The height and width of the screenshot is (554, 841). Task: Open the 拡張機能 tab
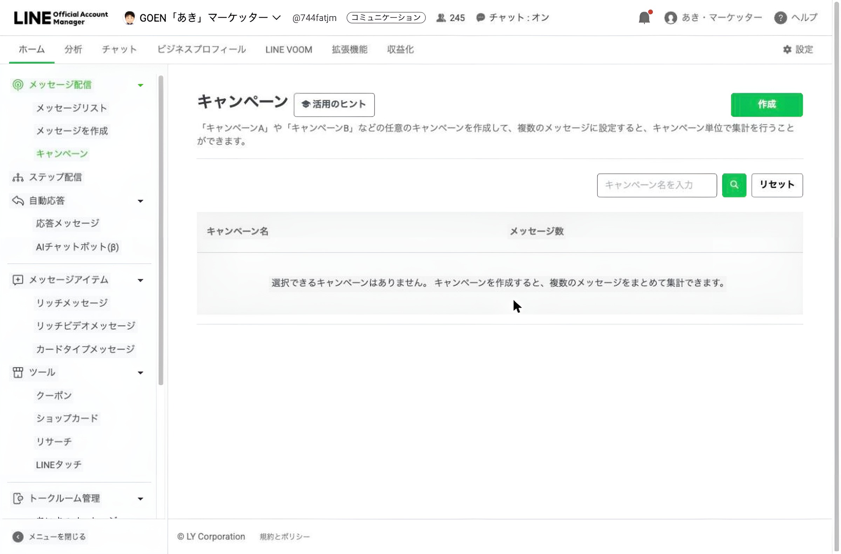(350, 49)
